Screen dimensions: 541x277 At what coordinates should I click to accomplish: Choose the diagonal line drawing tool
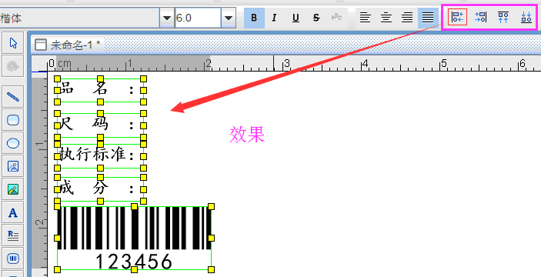tap(13, 97)
